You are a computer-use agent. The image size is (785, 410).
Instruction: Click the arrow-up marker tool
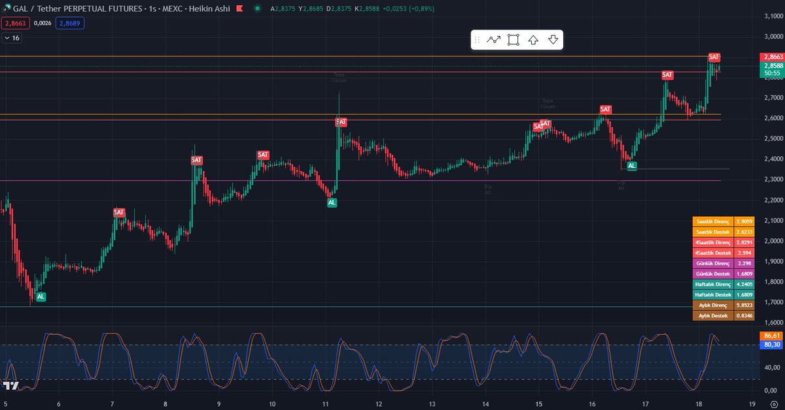(533, 39)
